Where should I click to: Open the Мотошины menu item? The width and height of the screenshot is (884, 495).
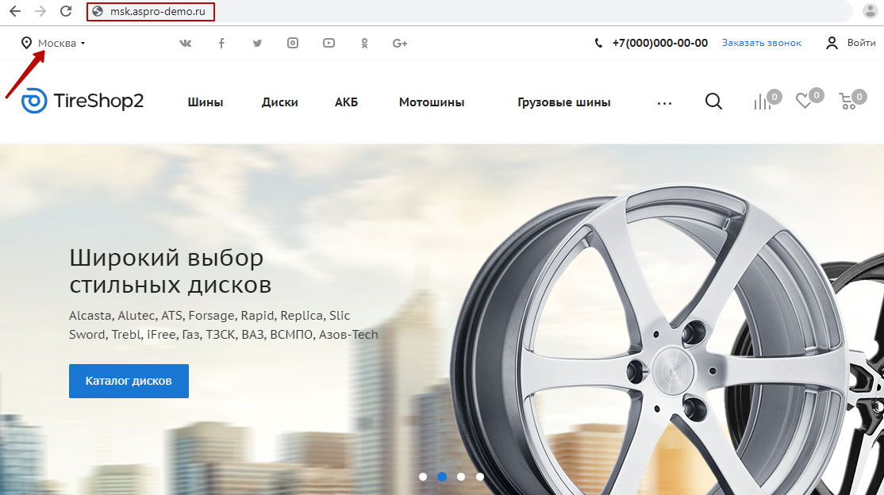(432, 102)
